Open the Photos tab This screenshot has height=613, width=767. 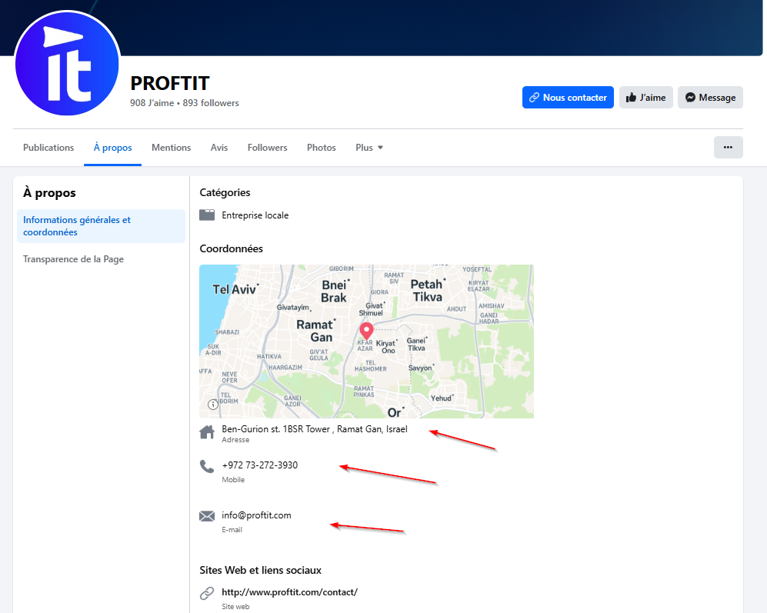[x=322, y=147]
